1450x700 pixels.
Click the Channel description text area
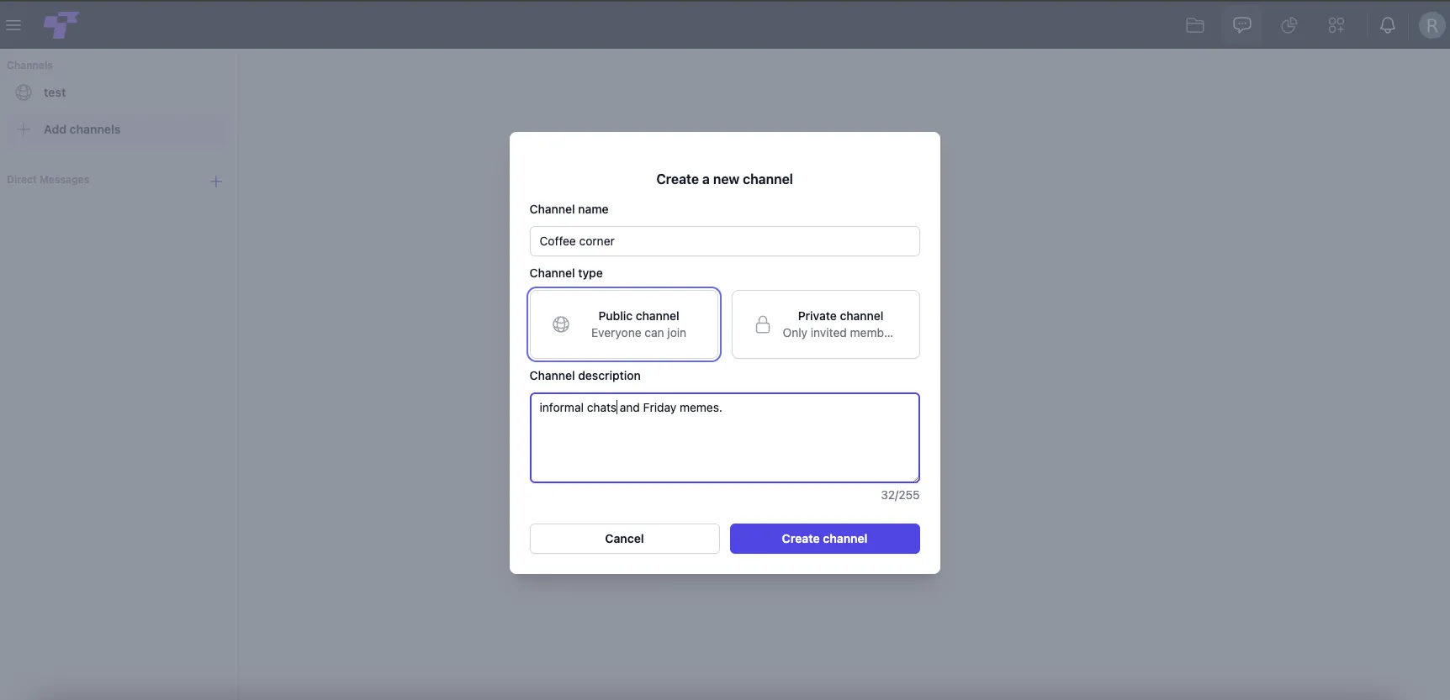[x=725, y=438]
